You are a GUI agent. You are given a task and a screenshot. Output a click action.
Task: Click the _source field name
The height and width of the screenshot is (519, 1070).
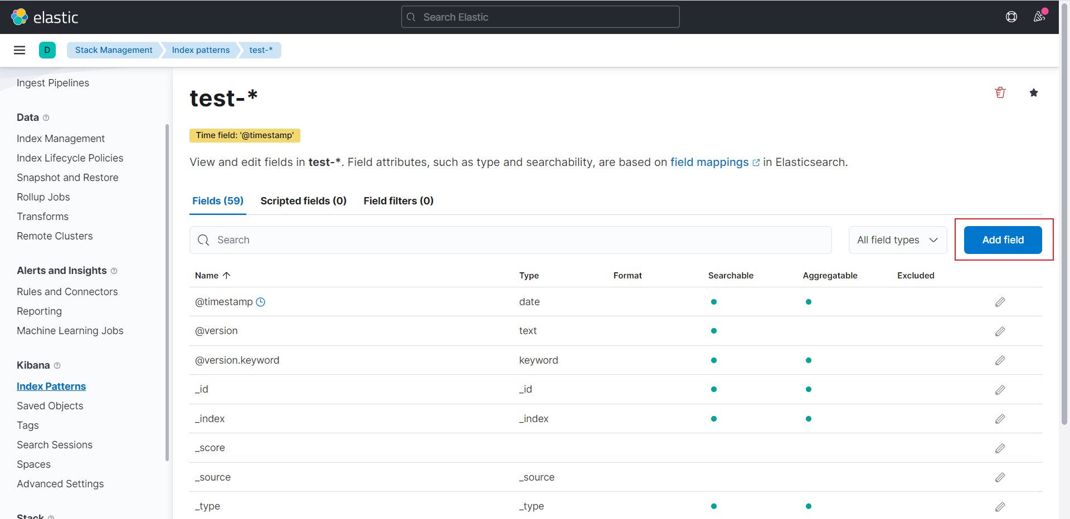click(212, 477)
